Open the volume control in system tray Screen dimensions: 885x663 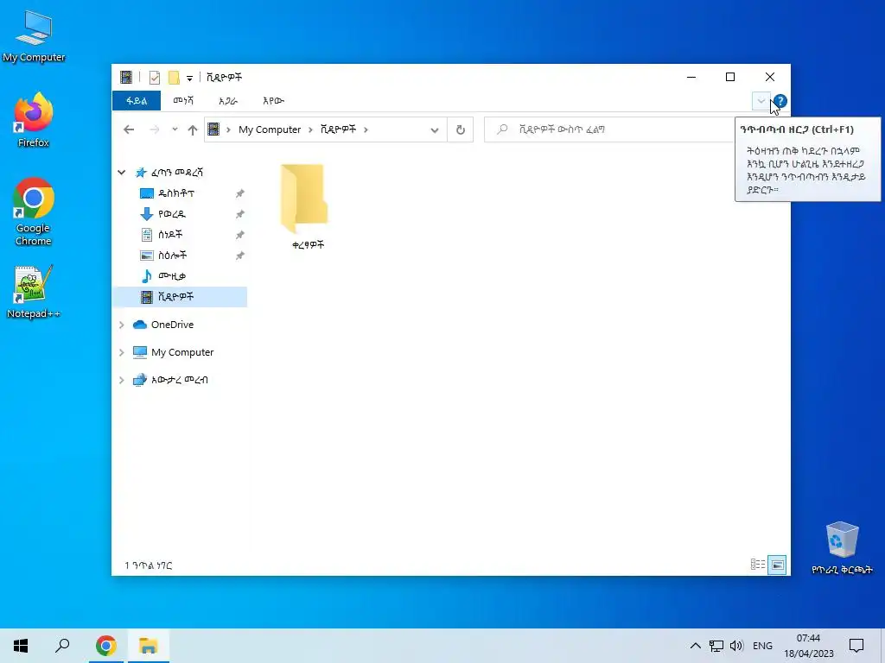point(736,646)
